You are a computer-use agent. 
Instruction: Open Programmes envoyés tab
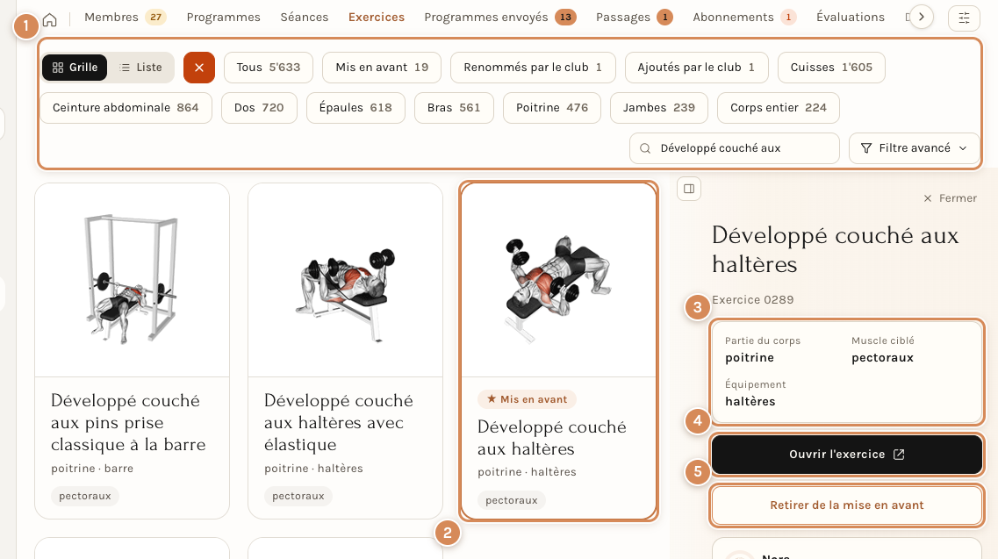(x=500, y=18)
